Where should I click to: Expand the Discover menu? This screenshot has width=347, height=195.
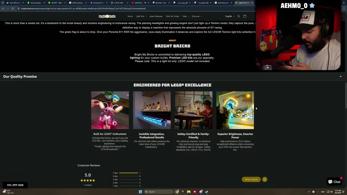197,16
